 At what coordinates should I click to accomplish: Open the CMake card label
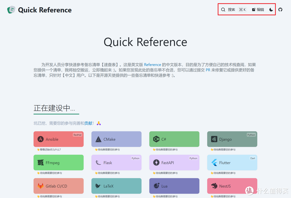[109, 139]
